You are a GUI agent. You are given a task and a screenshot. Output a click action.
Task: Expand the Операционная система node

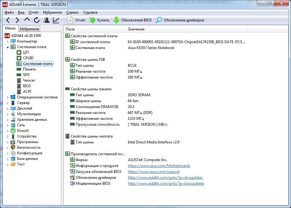pos(7,97)
